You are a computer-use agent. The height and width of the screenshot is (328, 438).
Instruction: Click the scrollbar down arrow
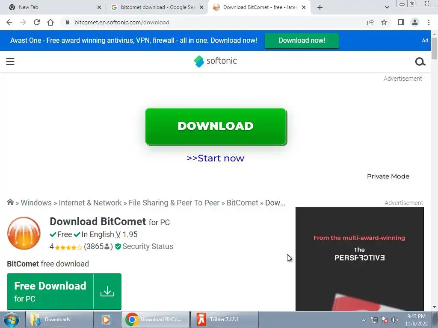click(434, 307)
